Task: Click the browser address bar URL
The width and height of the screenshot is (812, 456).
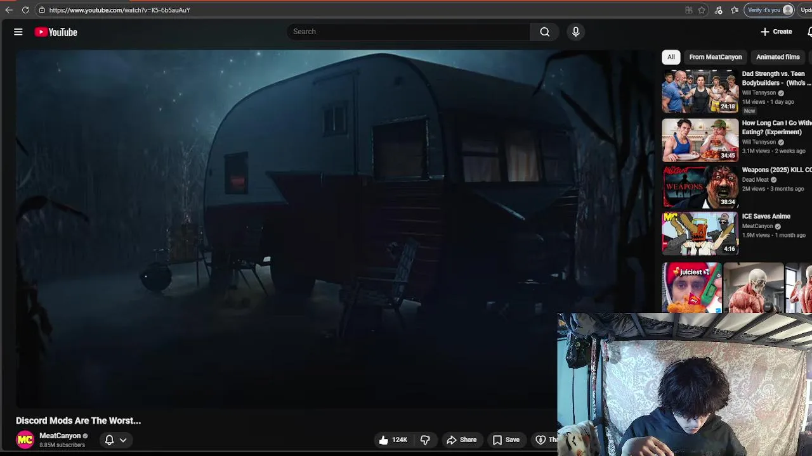Action: tap(120, 10)
